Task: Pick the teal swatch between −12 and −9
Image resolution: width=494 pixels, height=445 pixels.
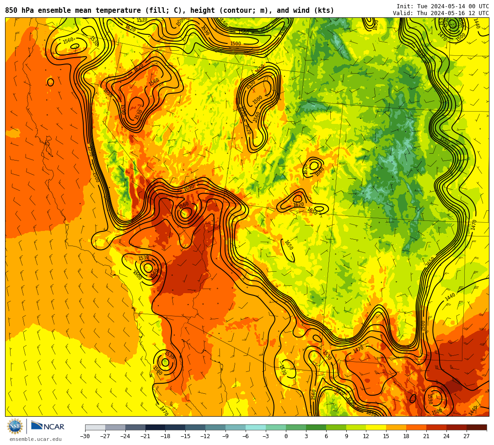Action: click(216, 428)
